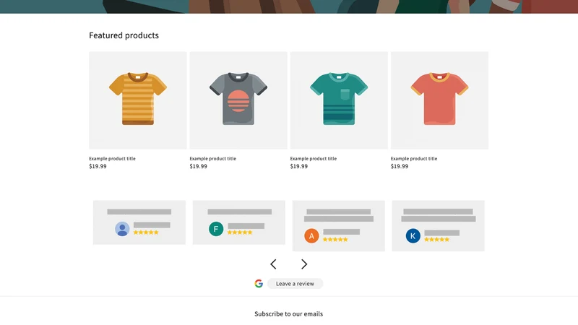Click star rating beside person avatar
This screenshot has width=578, height=325.
[146, 233]
